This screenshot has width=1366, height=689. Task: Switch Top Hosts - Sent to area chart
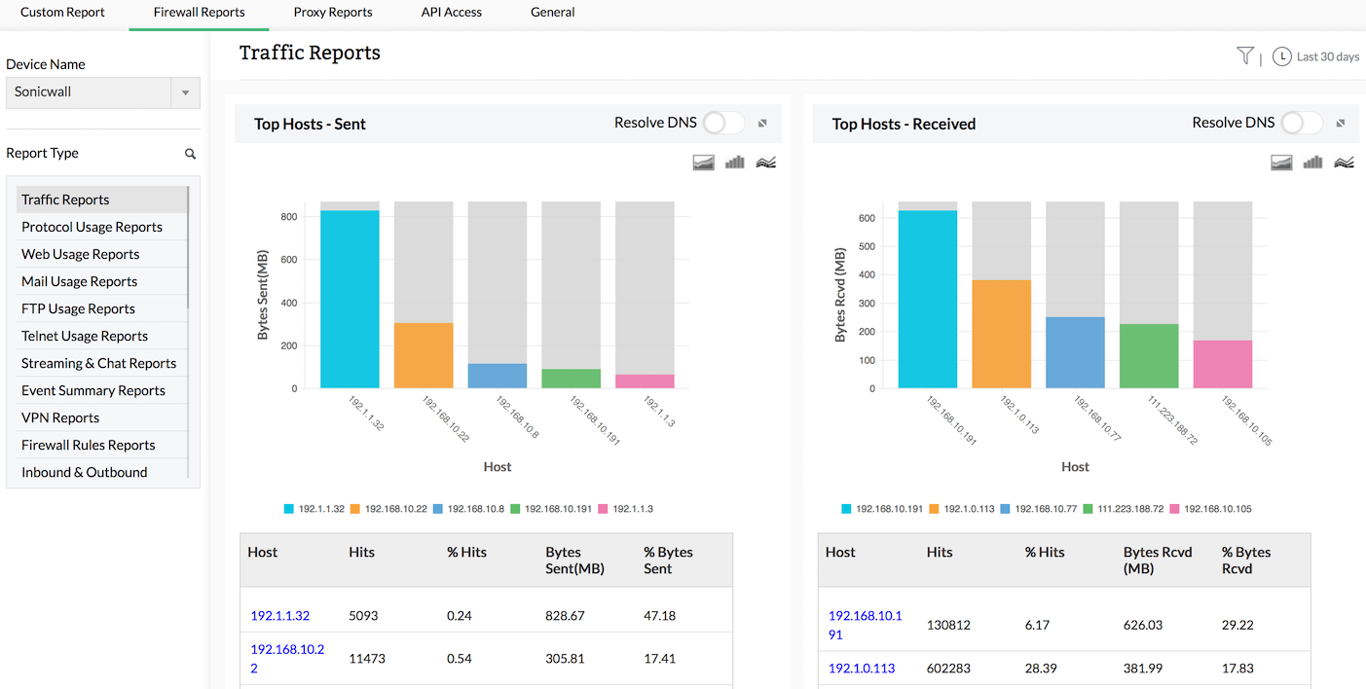[704, 163]
